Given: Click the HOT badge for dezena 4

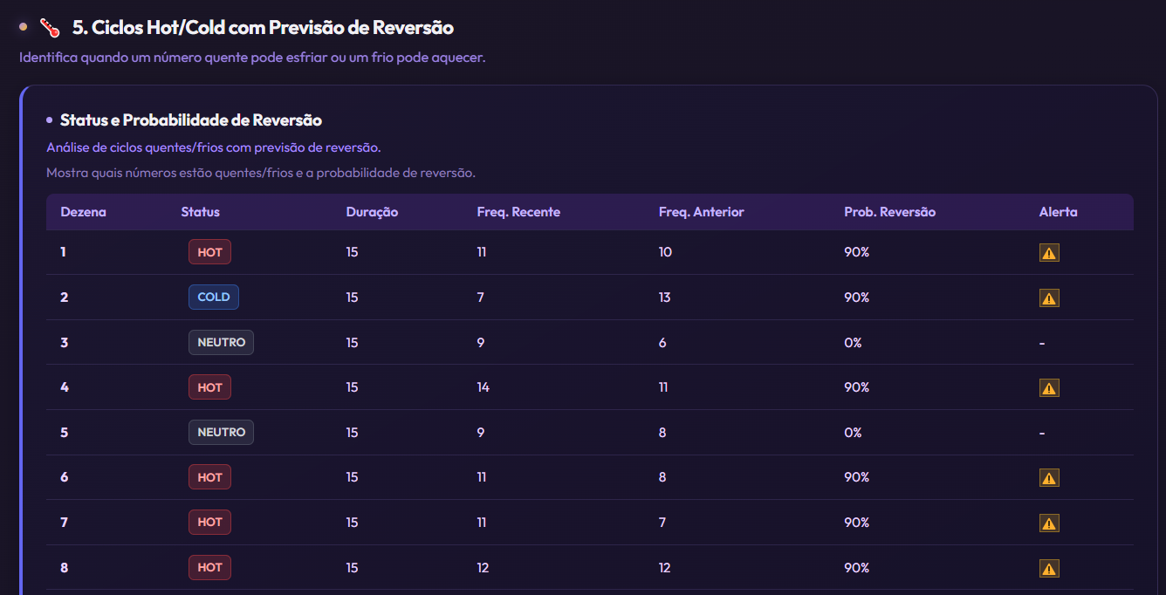Looking at the screenshot, I should point(209,386).
